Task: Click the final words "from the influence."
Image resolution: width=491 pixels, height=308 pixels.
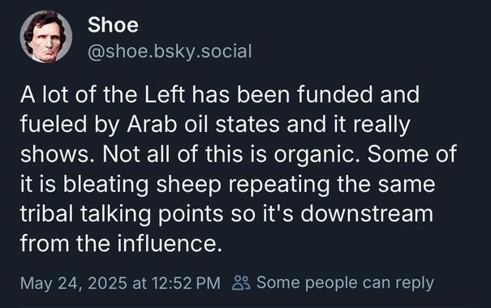Action: coord(121,244)
